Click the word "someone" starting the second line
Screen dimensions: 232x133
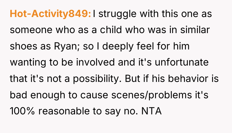point(31,30)
